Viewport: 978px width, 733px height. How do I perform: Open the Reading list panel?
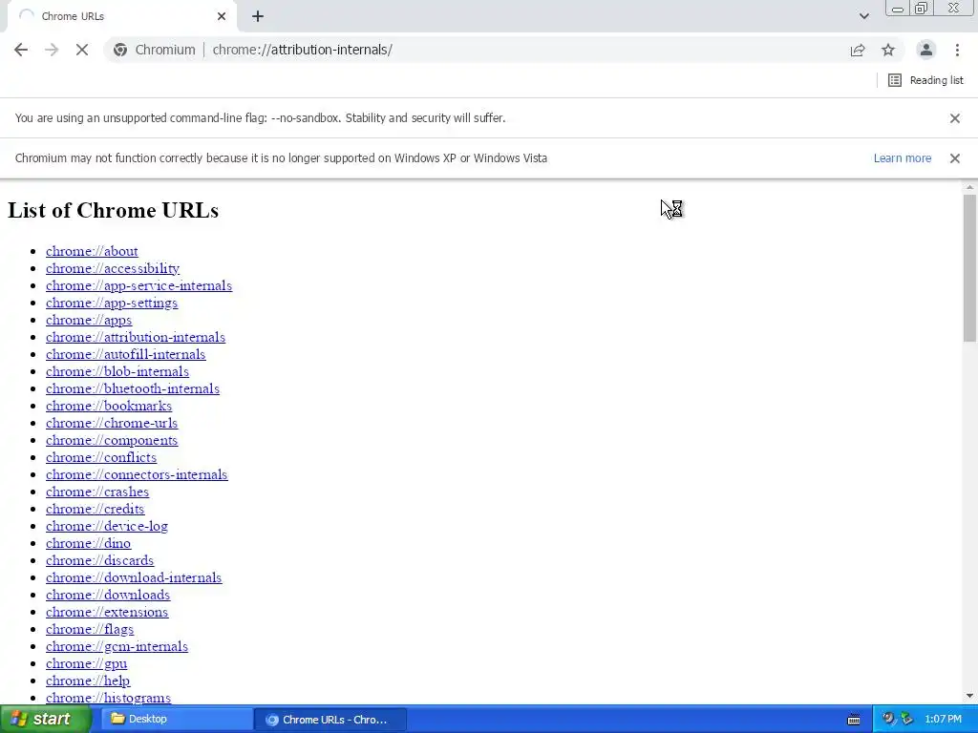pos(925,80)
